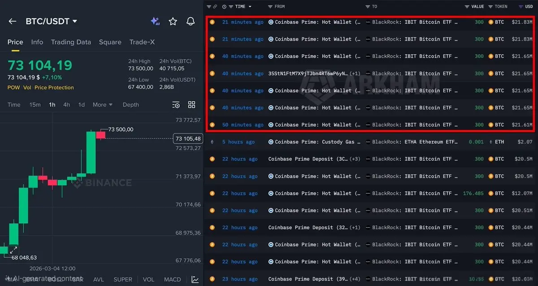The width and height of the screenshot is (538, 286).
Task: Click the 176.485 value cell
Action: 473,193
